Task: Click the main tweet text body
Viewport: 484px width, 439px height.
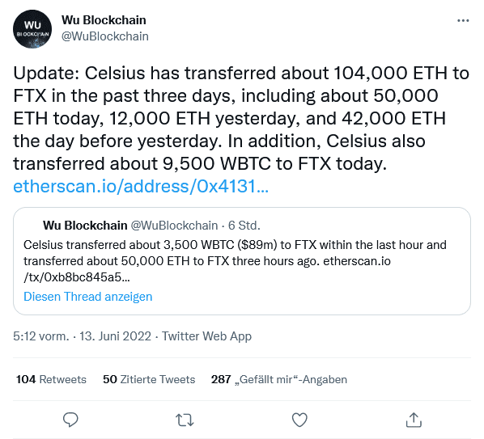Action: (x=242, y=118)
